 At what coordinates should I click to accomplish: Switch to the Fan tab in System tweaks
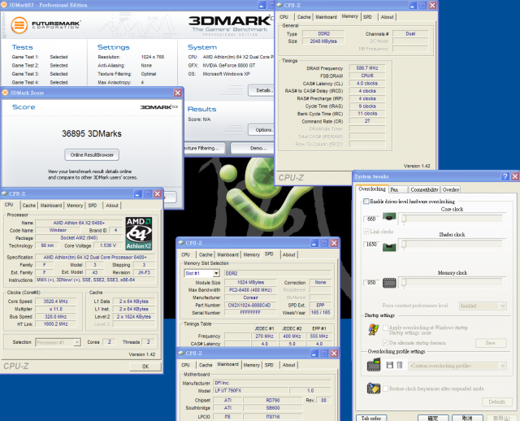398,189
